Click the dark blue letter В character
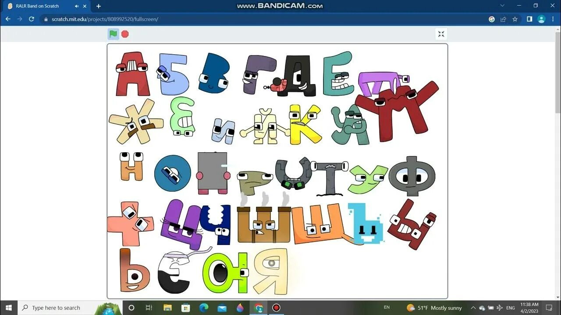The width and height of the screenshot is (561, 315). pyautogui.click(x=213, y=73)
